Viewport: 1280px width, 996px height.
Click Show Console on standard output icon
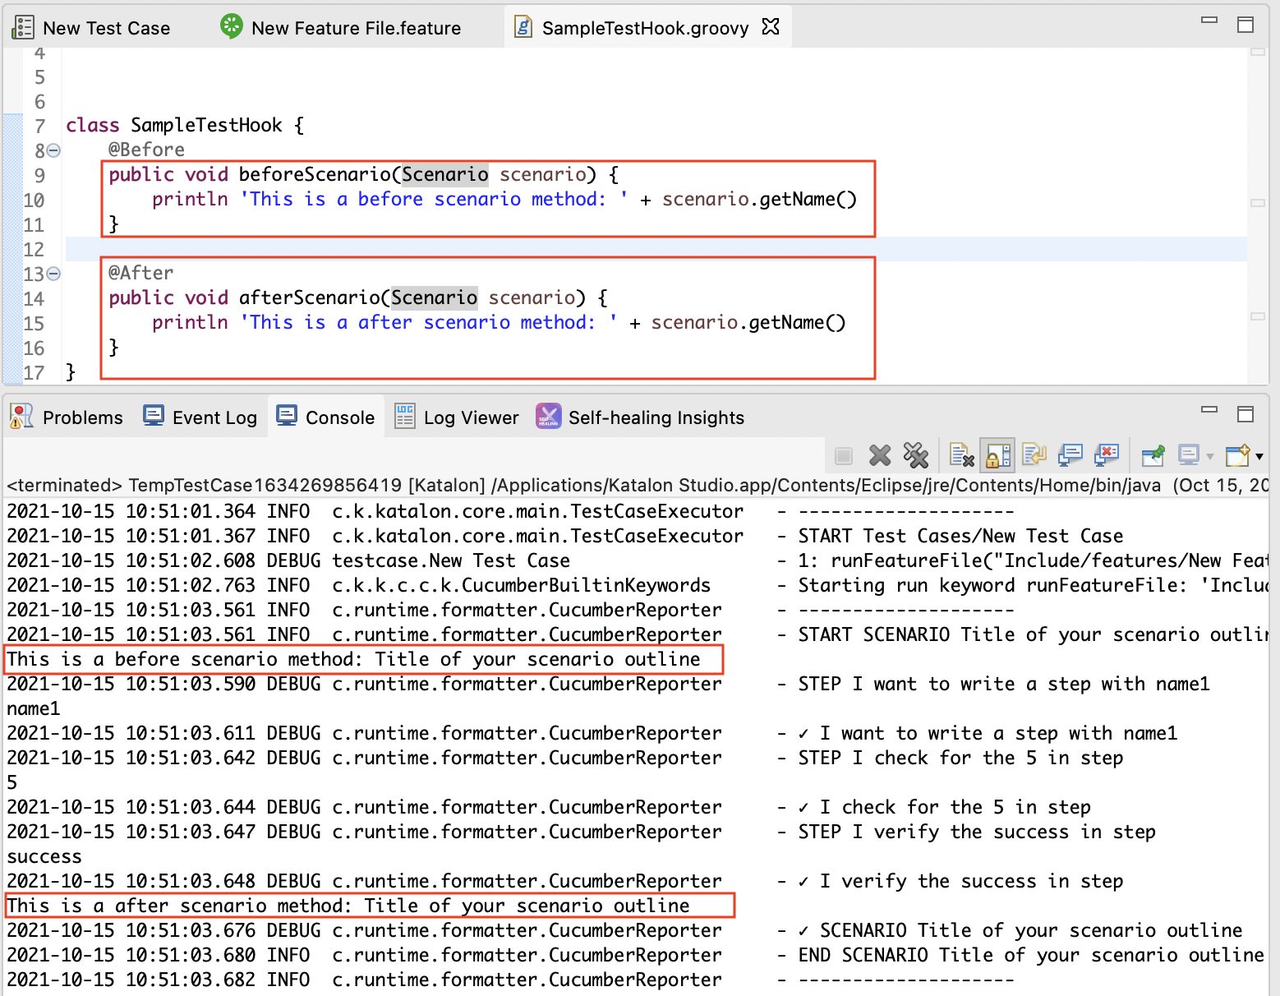point(1070,455)
